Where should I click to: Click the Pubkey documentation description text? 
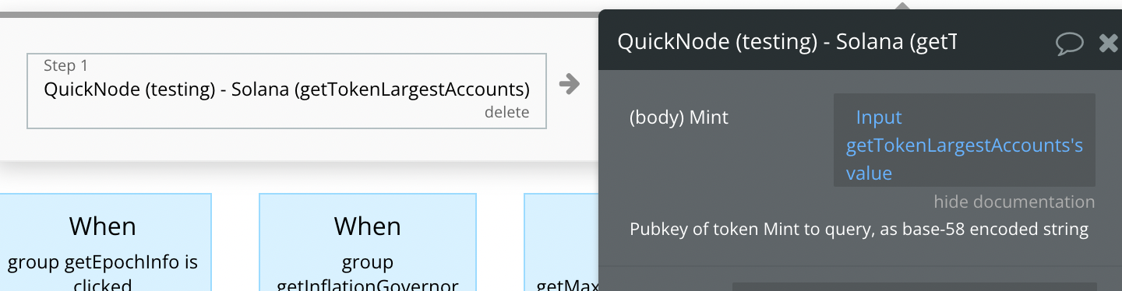click(859, 230)
